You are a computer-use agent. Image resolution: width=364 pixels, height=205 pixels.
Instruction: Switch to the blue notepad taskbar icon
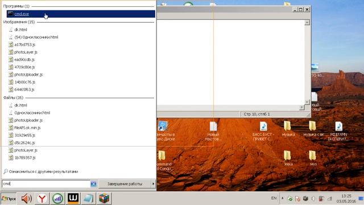coord(88,199)
